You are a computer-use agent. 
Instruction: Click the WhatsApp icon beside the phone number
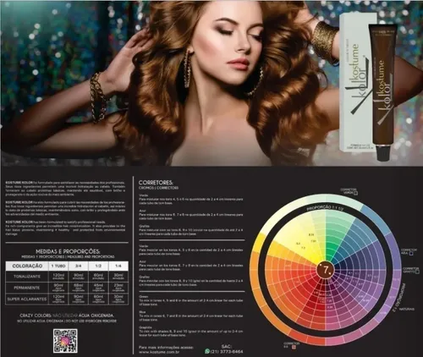pos(207,351)
